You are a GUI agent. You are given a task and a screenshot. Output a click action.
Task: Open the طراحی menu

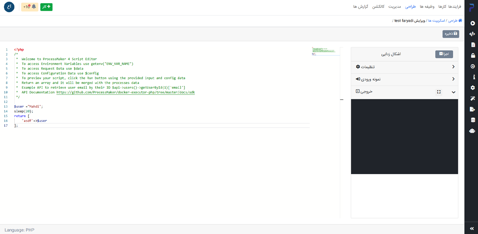(x=410, y=7)
